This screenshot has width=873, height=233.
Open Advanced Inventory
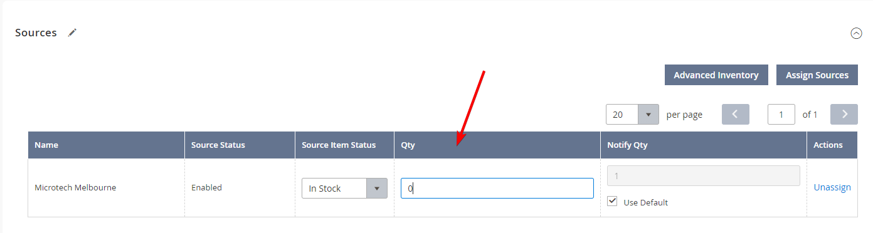[716, 75]
